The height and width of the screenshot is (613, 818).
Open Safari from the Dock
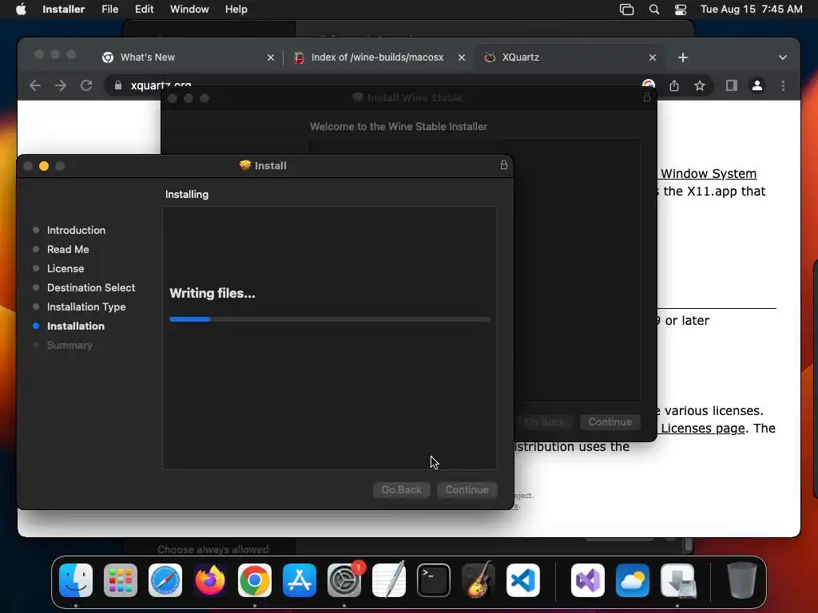click(x=165, y=580)
